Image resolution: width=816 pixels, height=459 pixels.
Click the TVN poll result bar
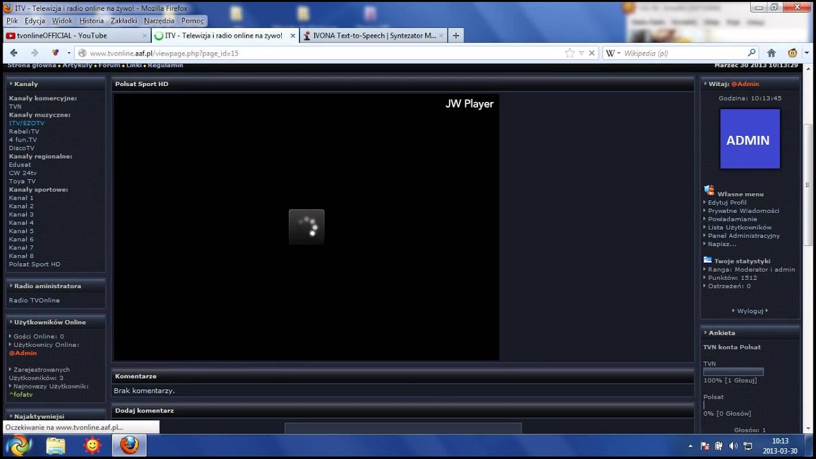point(733,372)
